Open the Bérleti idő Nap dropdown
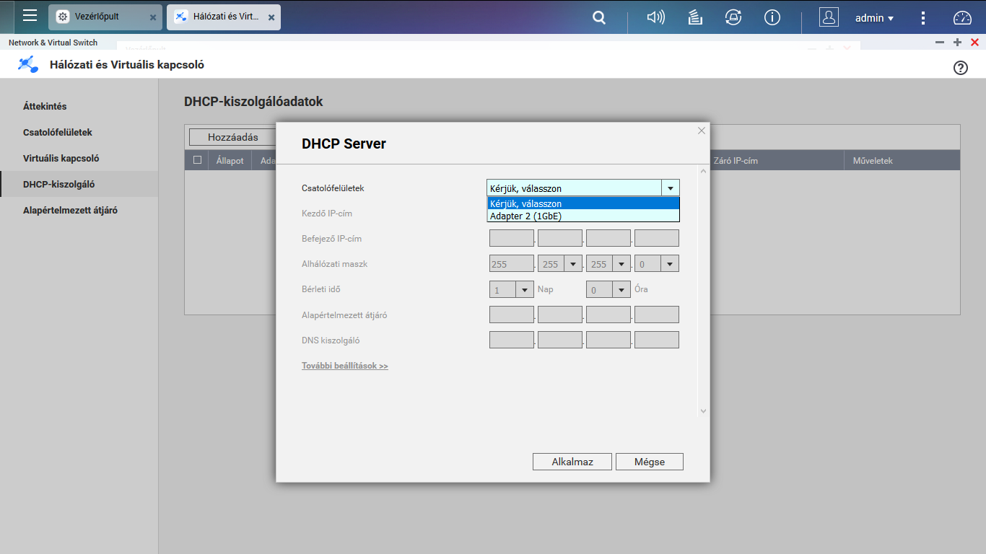Viewport: 986px width, 554px height. click(525, 289)
